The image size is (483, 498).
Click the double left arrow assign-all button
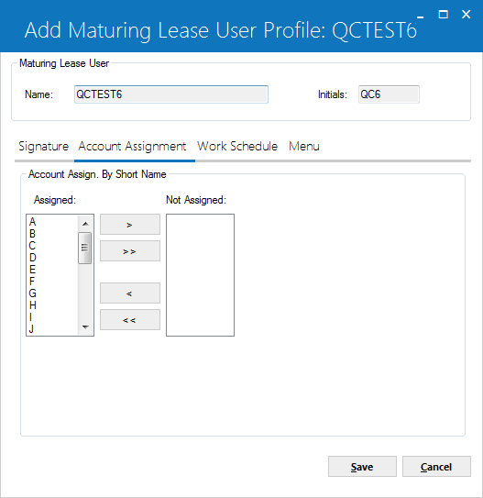tap(130, 320)
